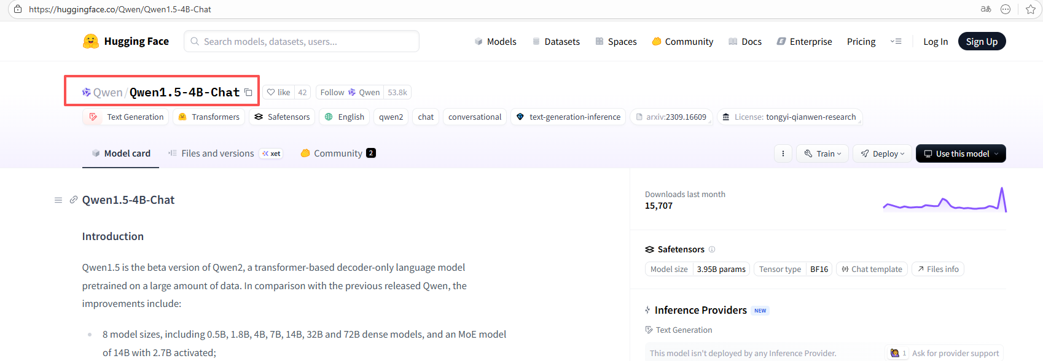Add page to favorites with star icon
This screenshot has width=1043, height=361.
click(x=1031, y=9)
